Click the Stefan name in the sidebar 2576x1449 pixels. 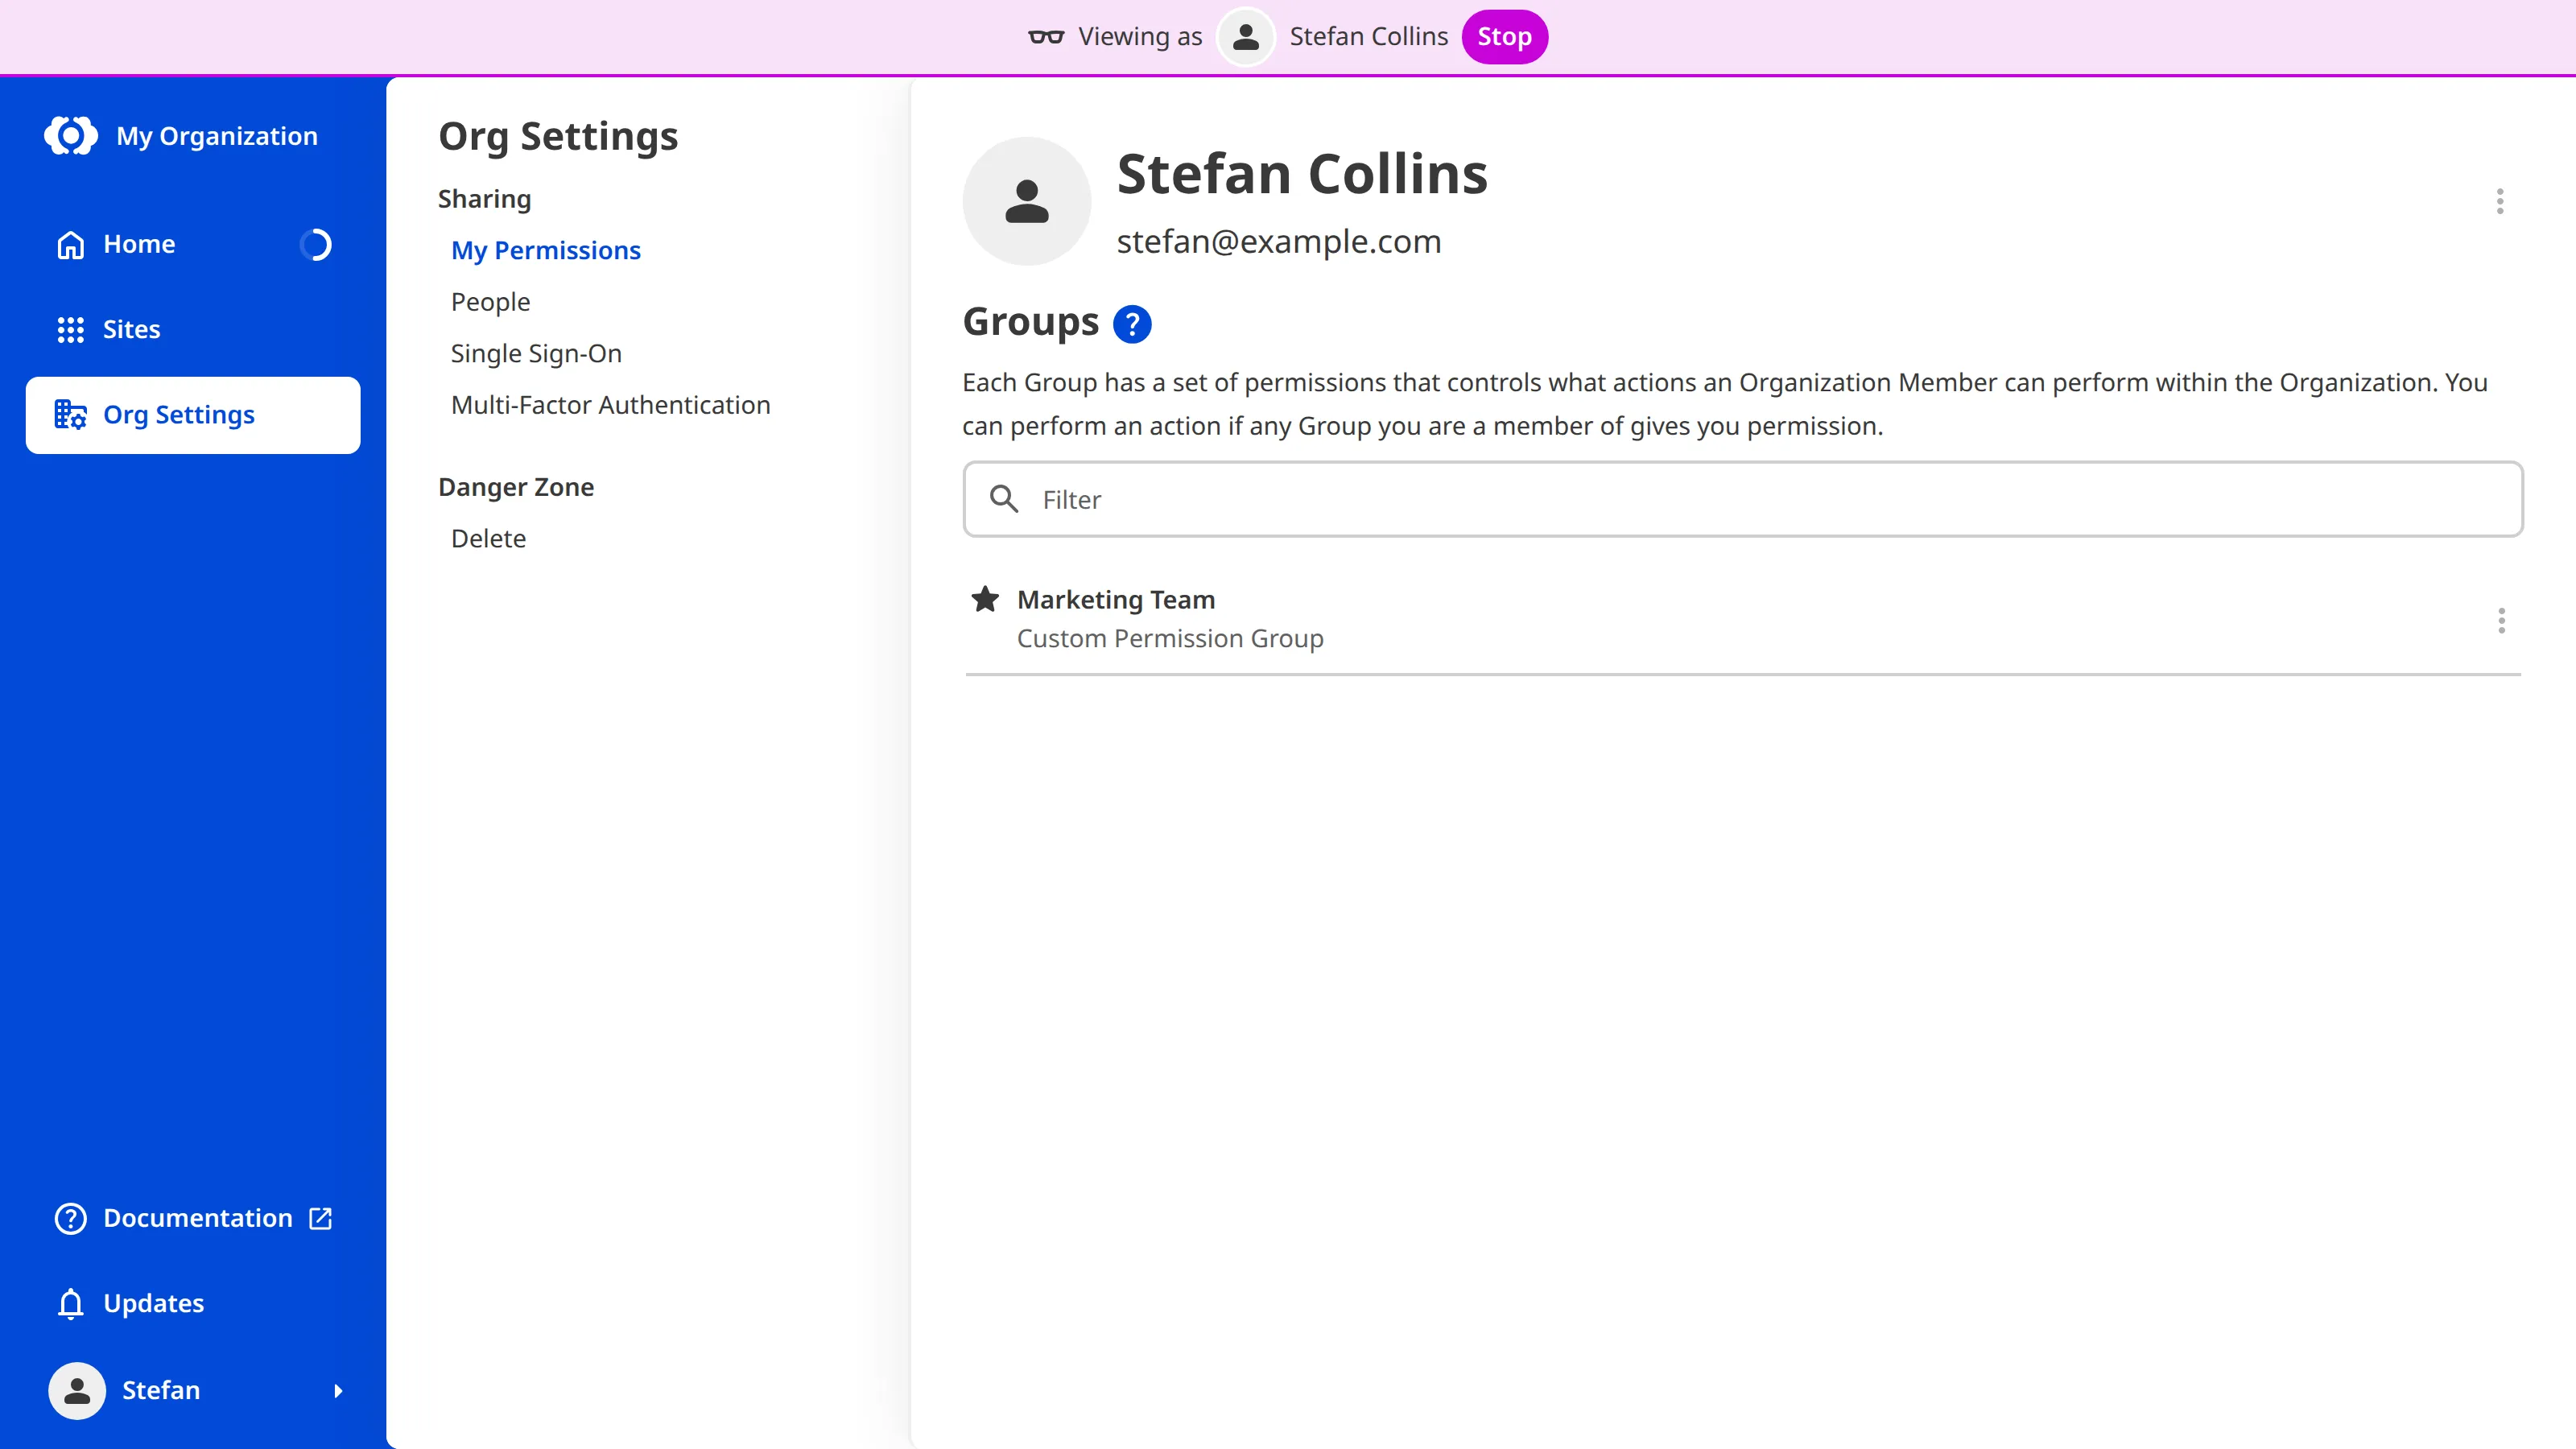[x=161, y=1391]
